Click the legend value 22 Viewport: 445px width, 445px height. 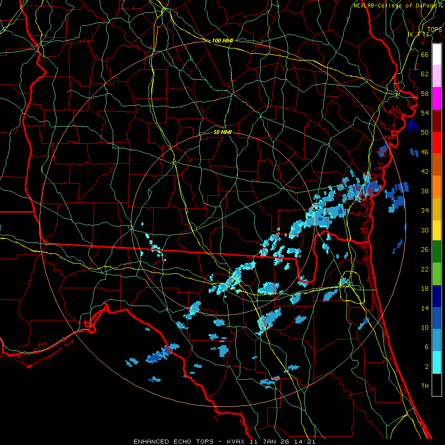(x=425, y=269)
